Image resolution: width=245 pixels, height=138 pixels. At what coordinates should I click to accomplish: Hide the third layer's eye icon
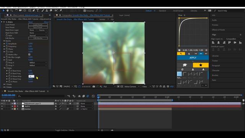click(2, 109)
